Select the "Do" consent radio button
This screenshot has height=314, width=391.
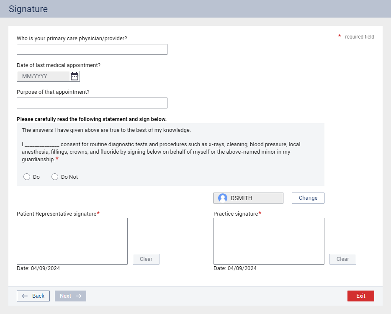pyautogui.click(x=27, y=177)
